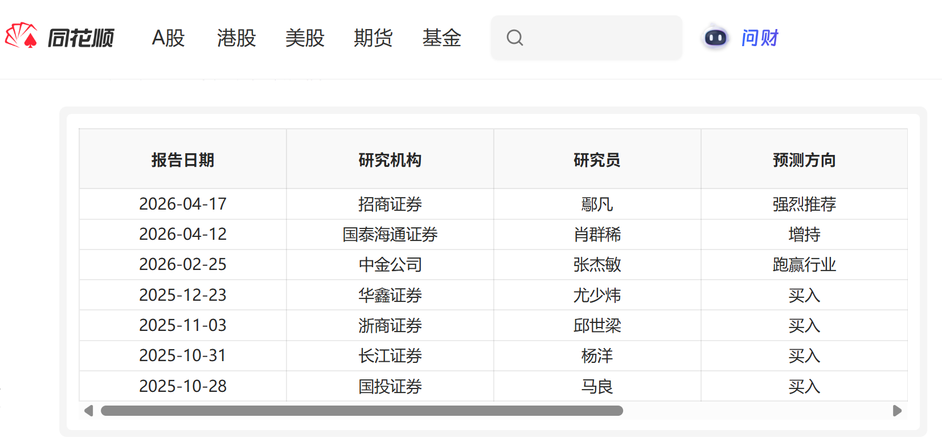Click the 预测方向 column header
Image resolution: width=942 pixels, height=446 pixels.
coord(804,160)
